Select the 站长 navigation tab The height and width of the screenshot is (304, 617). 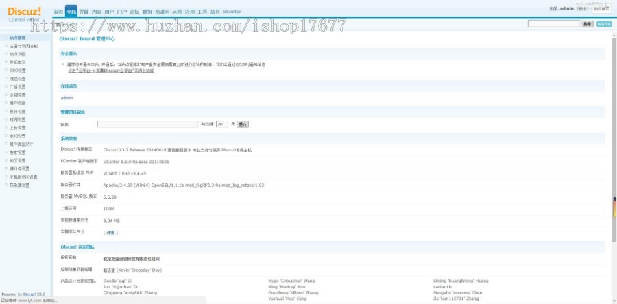point(215,12)
